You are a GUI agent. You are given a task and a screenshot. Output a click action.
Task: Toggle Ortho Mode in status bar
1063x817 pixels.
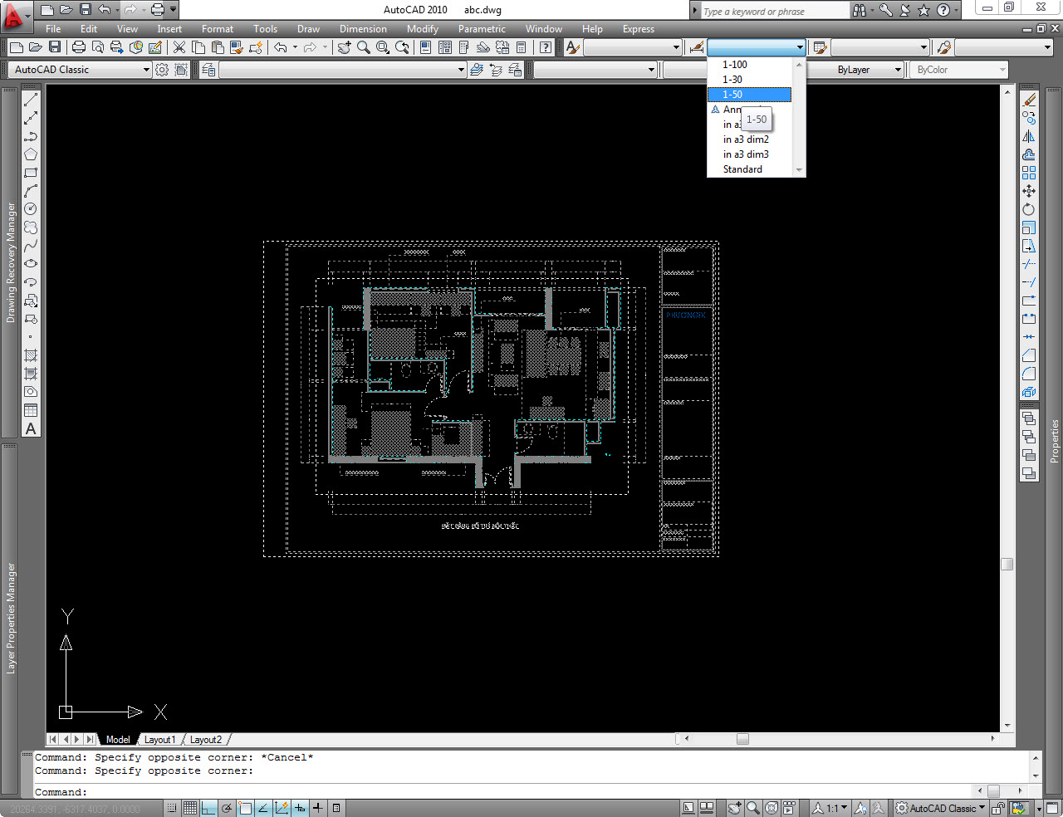[x=208, y=808]
